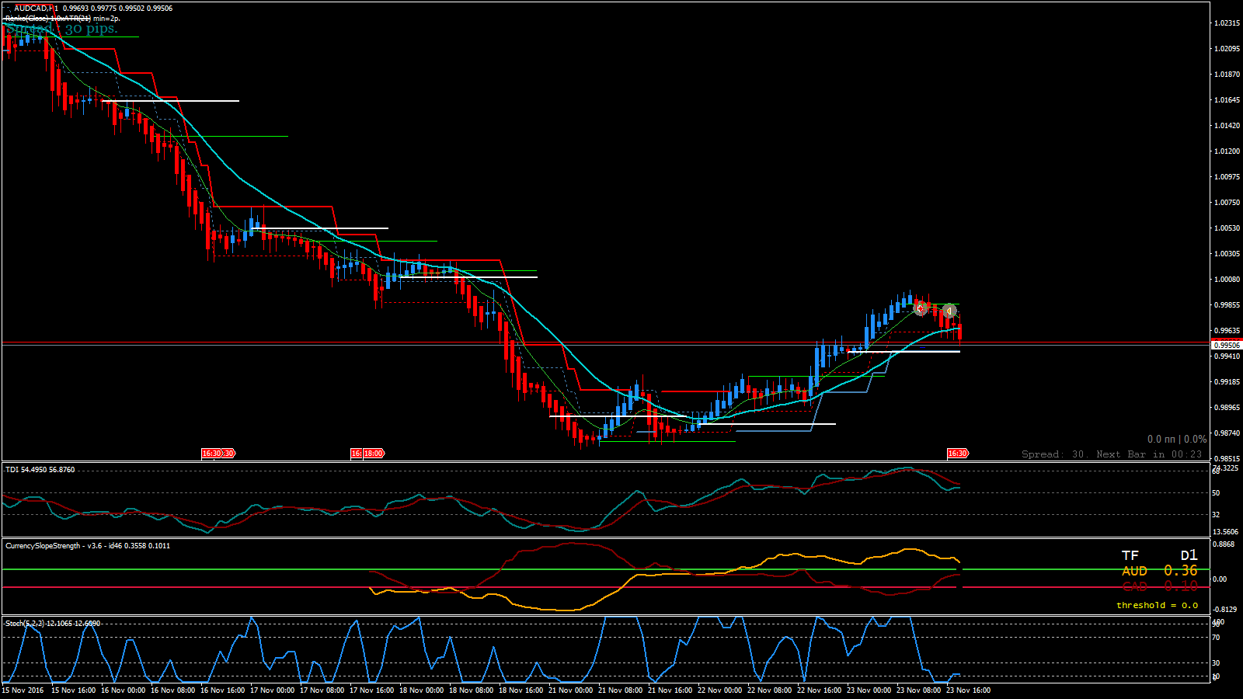Click the '18 Nov 00:00' time label
The height and width of the screenshot is (699, 1243).
(421, 690)
